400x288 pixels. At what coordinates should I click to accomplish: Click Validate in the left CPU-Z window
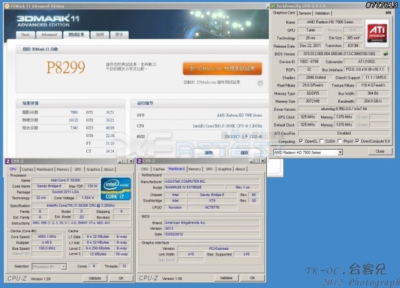(x=95, y=278)
